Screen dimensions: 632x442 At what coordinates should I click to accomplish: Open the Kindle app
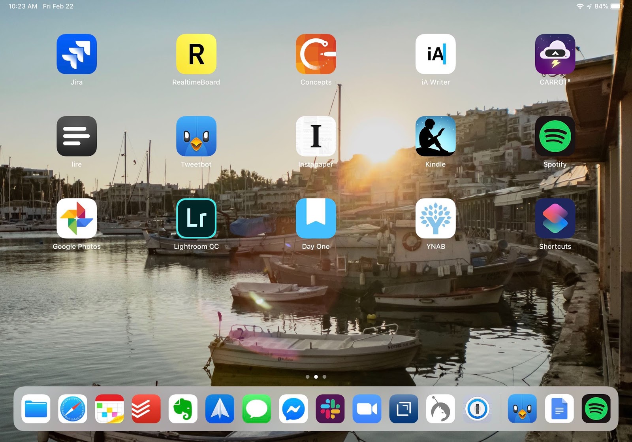click(435, 136)
